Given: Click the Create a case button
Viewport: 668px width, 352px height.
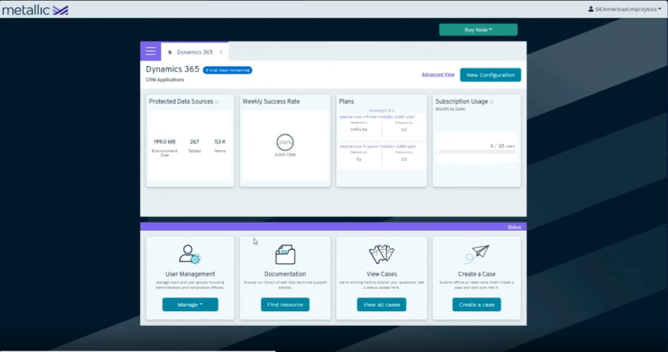Looking at the screenshot, I should coord(477,304).
